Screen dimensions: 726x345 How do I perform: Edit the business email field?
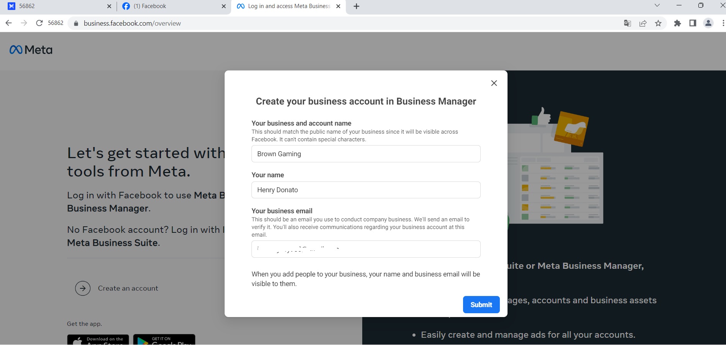(x=366, y=249)
